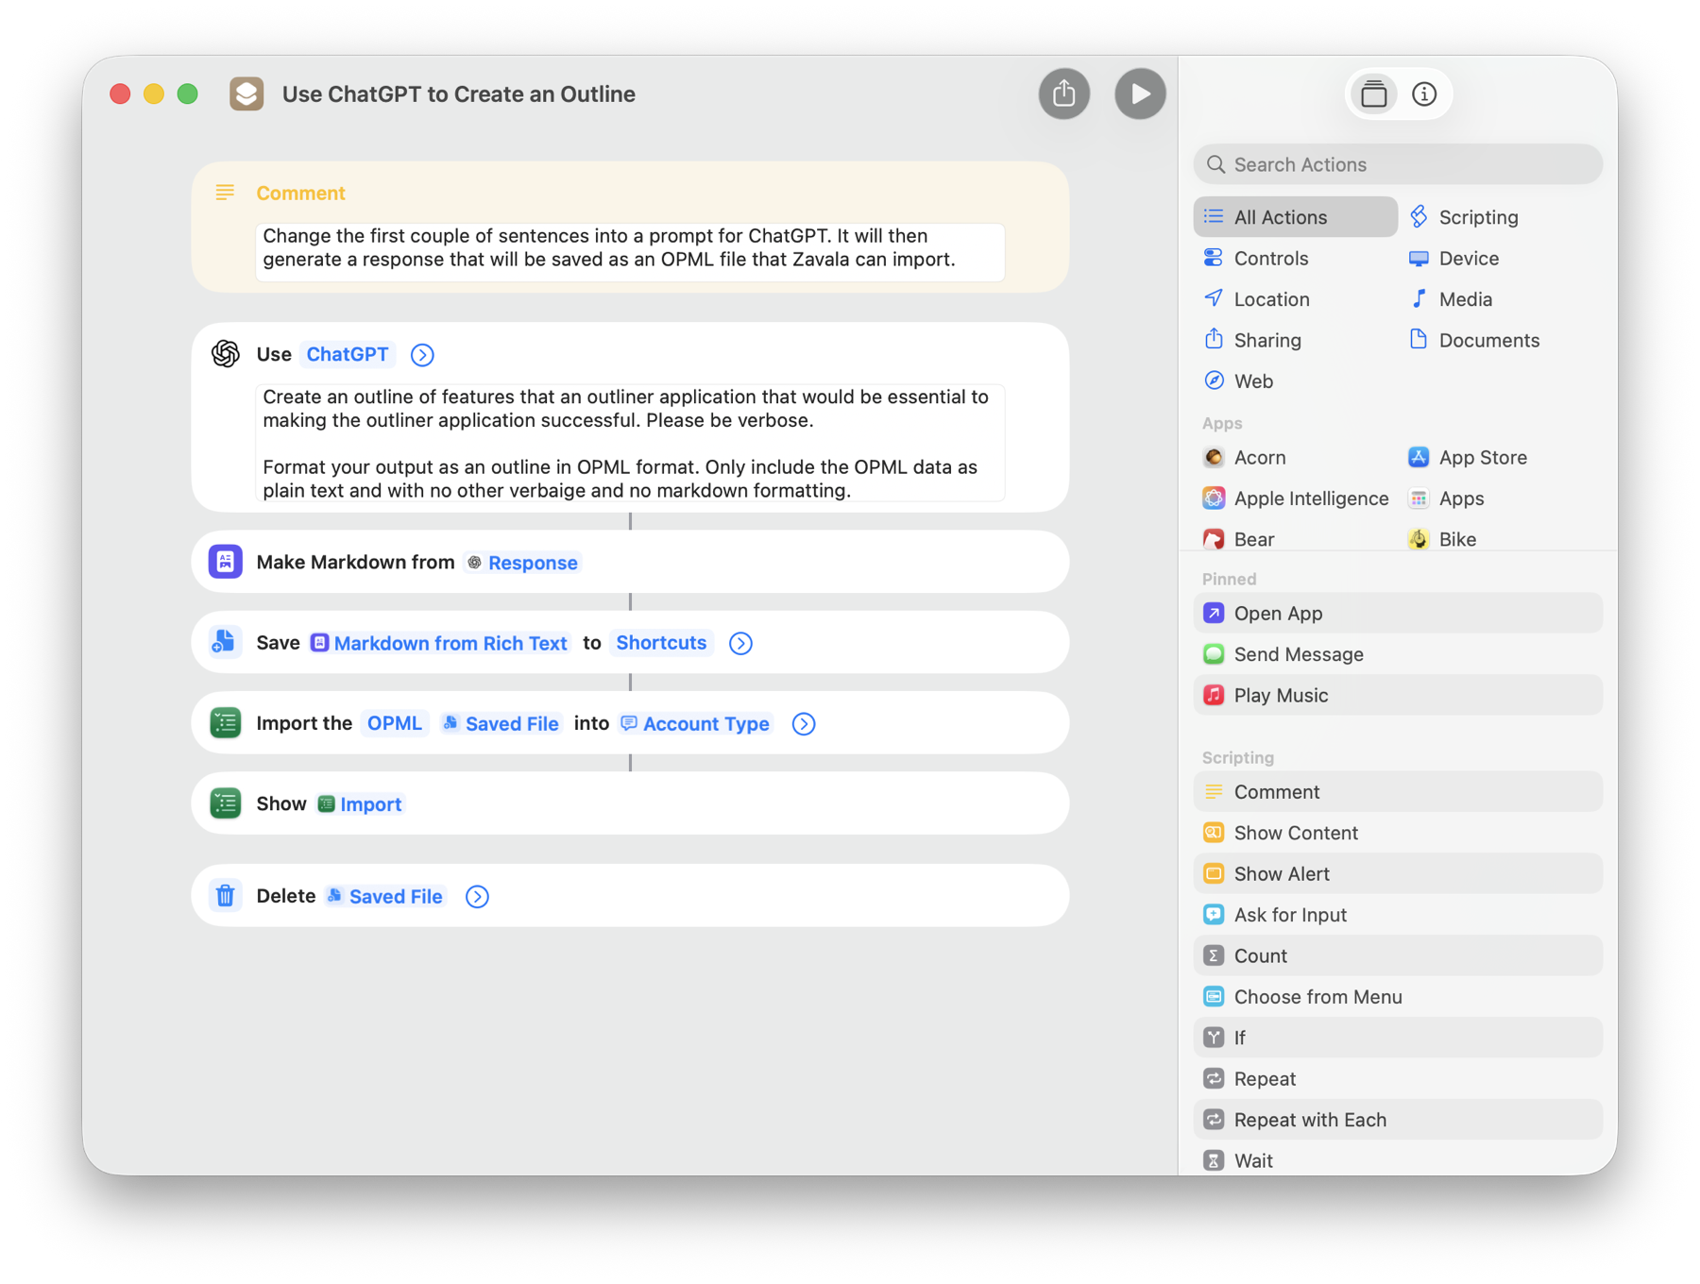Toggle the action library panel icon
This screenshot has height=1284, width=1700.
[x=1373, y=94]
